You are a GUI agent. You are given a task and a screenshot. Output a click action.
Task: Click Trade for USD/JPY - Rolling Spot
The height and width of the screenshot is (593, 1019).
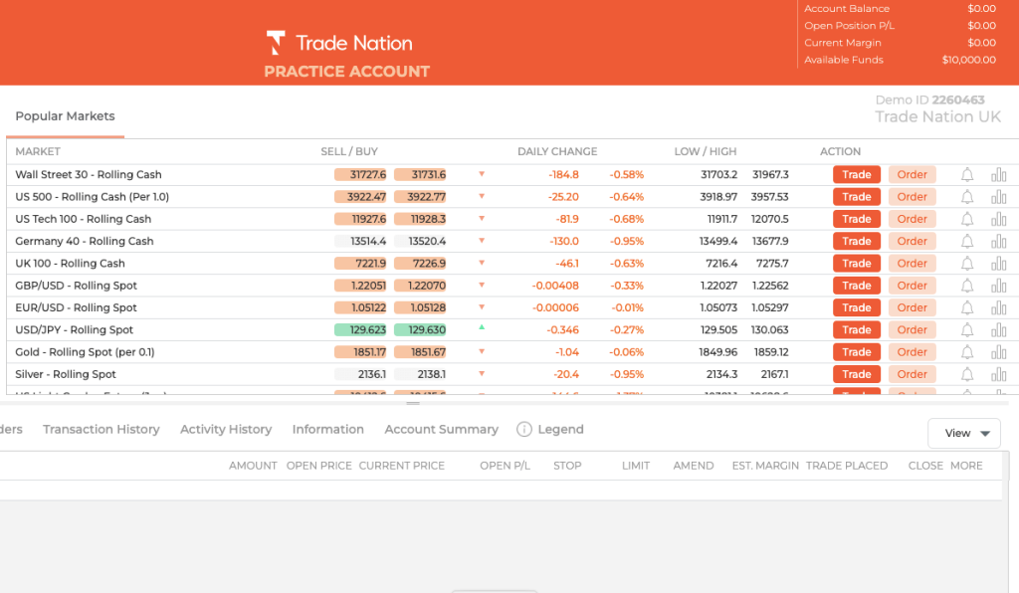[x=856, y=329]
